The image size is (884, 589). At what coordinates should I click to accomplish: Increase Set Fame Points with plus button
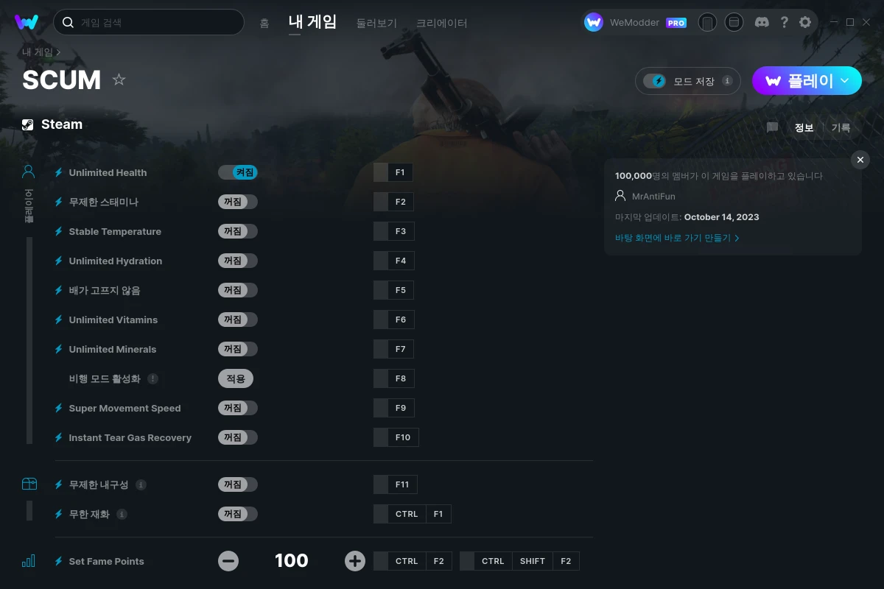point(355,561)
